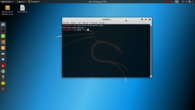This screenshot has height=110, width=195.
Task: Click the terminal title bar root@kali
Action: (107, 20)
